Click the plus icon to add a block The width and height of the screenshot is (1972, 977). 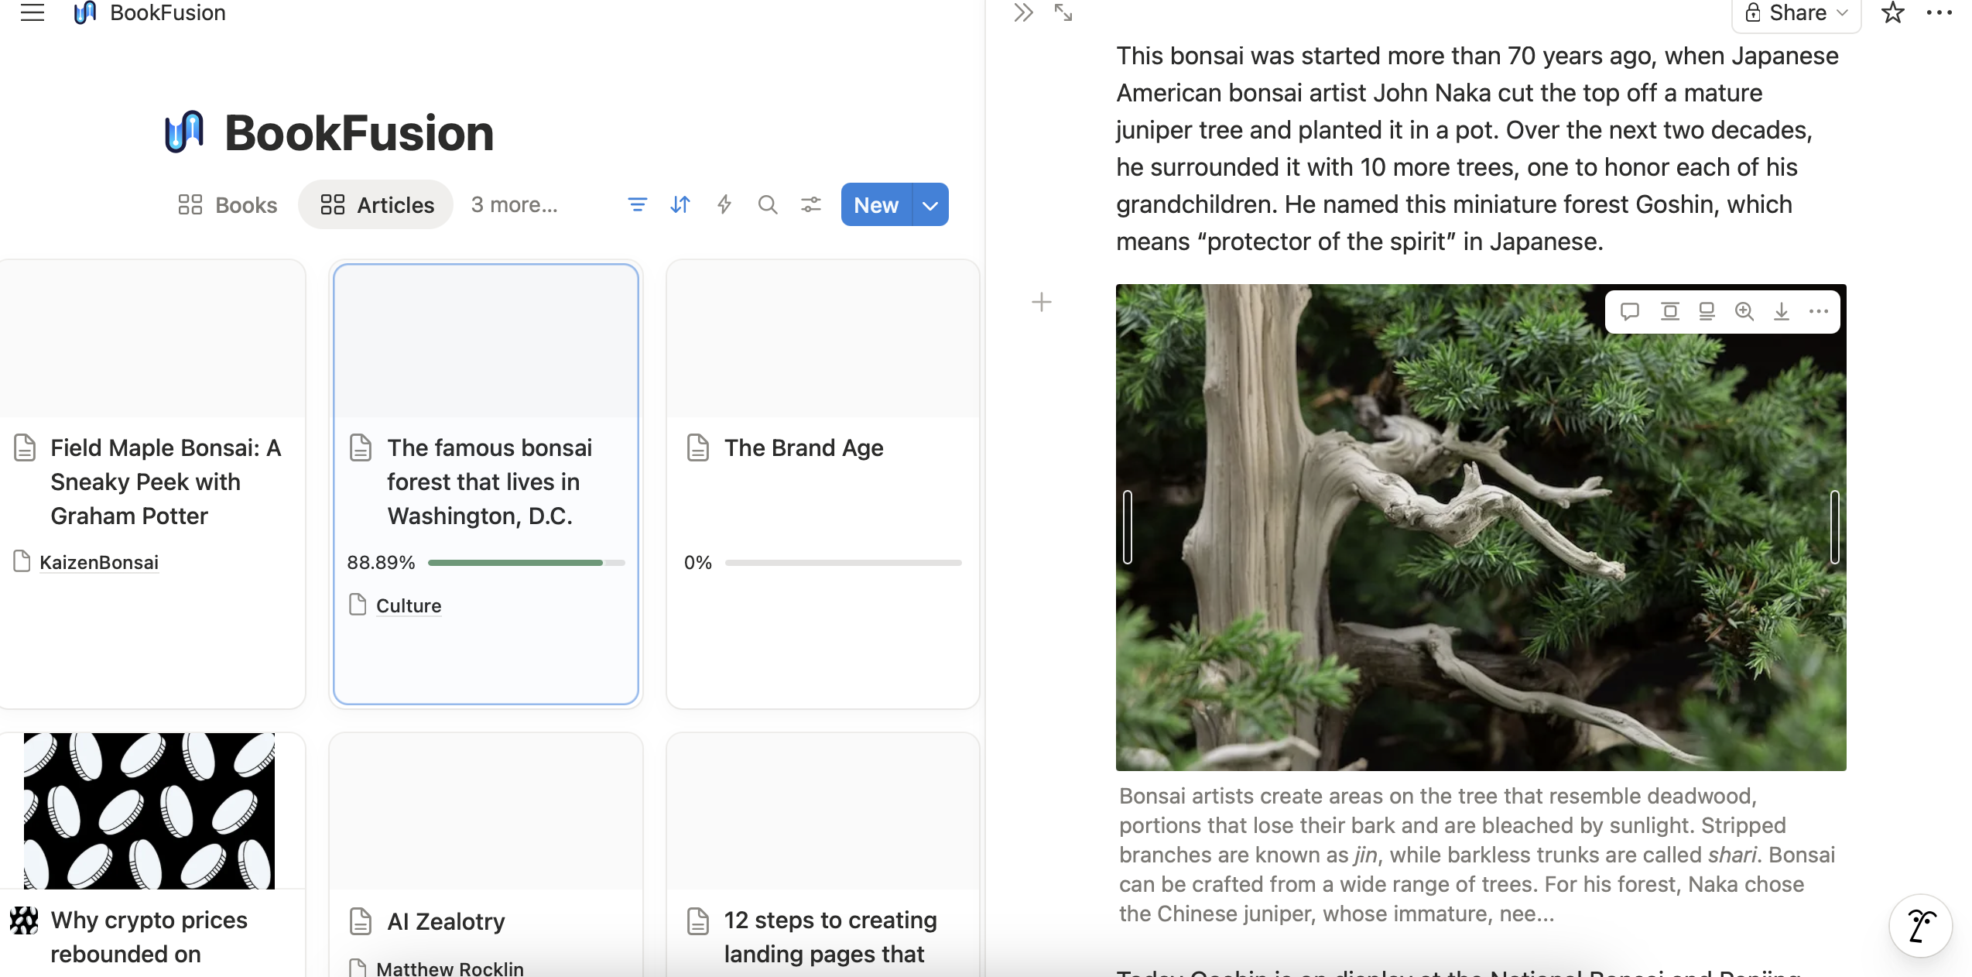tap(1042, 302)
